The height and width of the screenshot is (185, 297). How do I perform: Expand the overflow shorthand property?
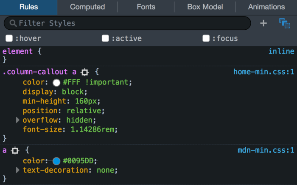point(18,120)
